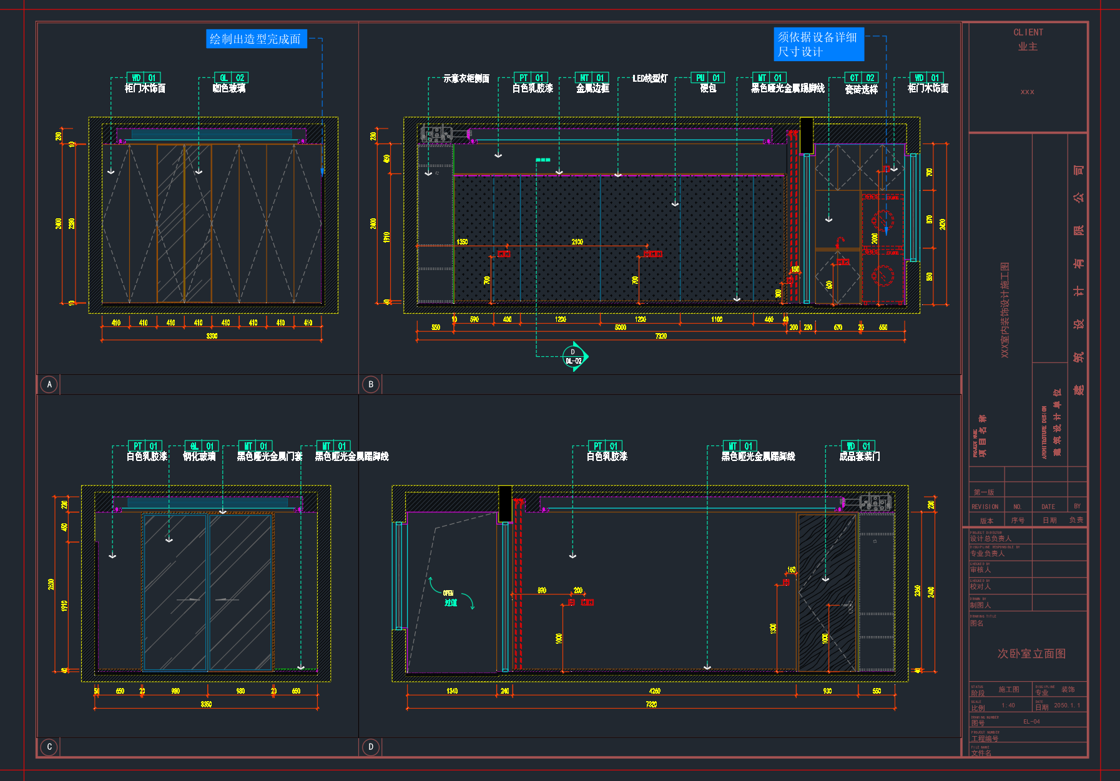Click the 4260 dimension in elevation D
The width and height of the screenshot is (1120, 781).
tap(655, 691)
